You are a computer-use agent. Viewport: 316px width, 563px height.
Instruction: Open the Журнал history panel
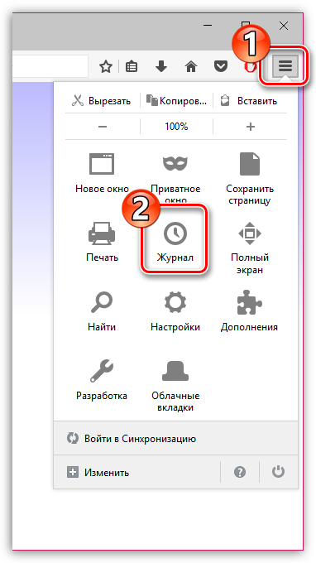175,242
